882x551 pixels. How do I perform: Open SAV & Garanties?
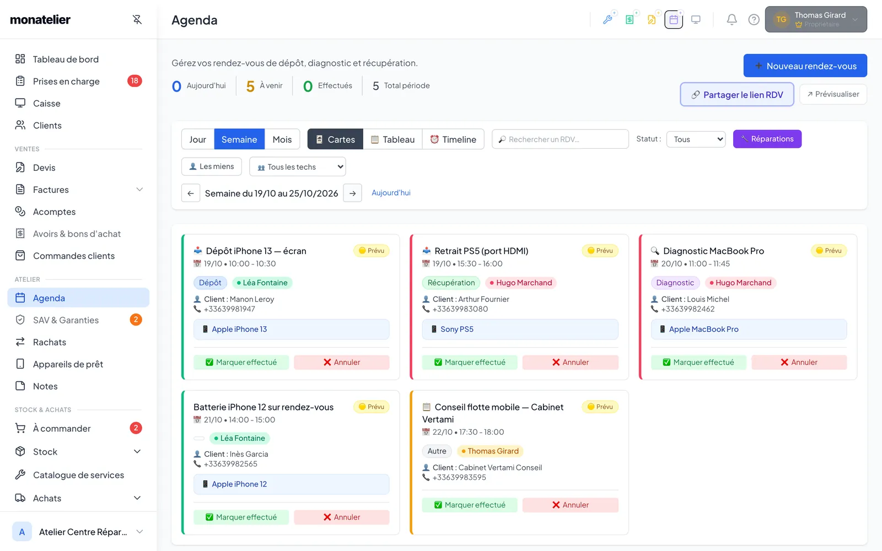78,320
